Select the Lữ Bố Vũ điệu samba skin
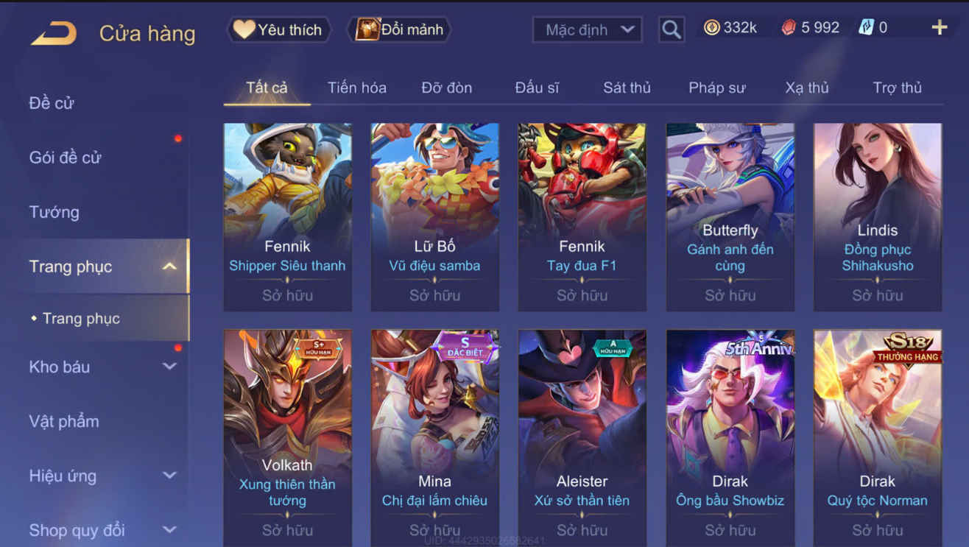Viewport: 969px width, 547px height. tap(434, 216)
